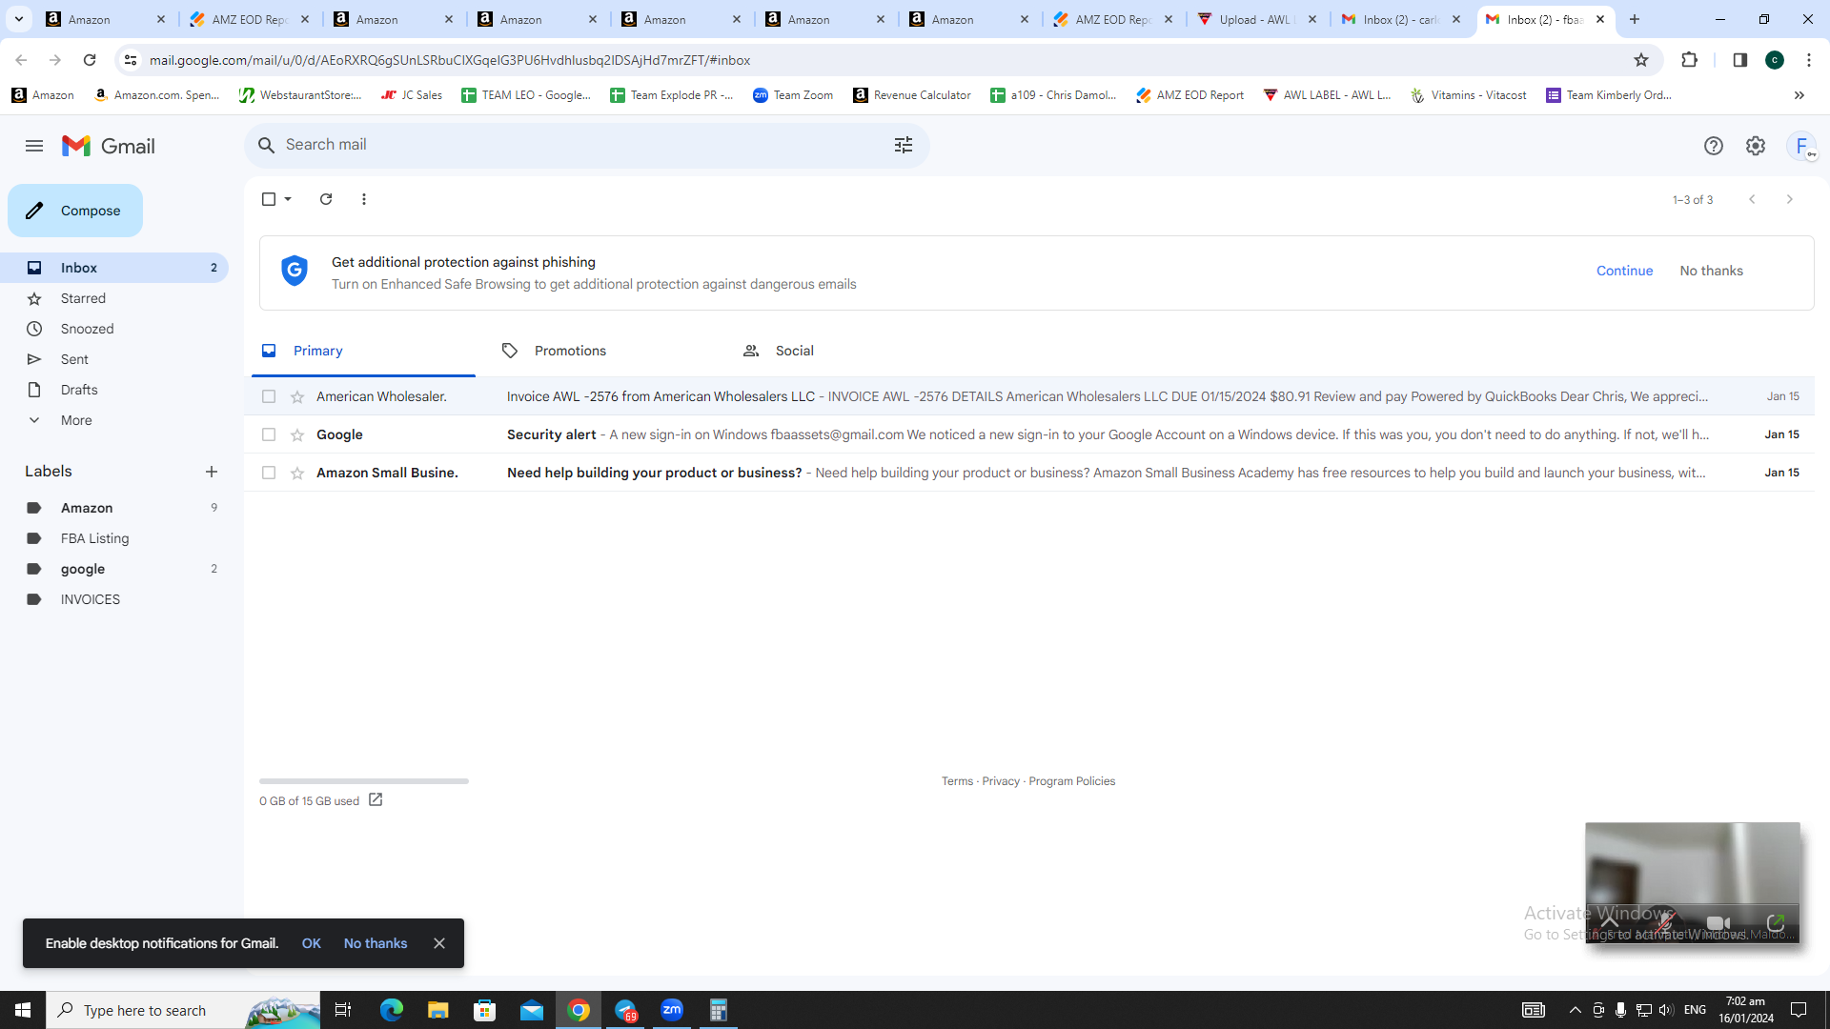This screenshot has width=1830, height=1029.
Task: Open the Inbox folder
Action: (114, 268)
